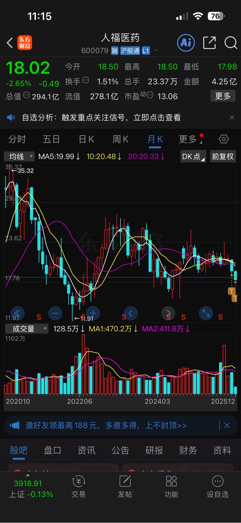Viewport: 241px width, 523px height.
Task: Zoom in chart with plus button
Action: [x=93, y=313]
